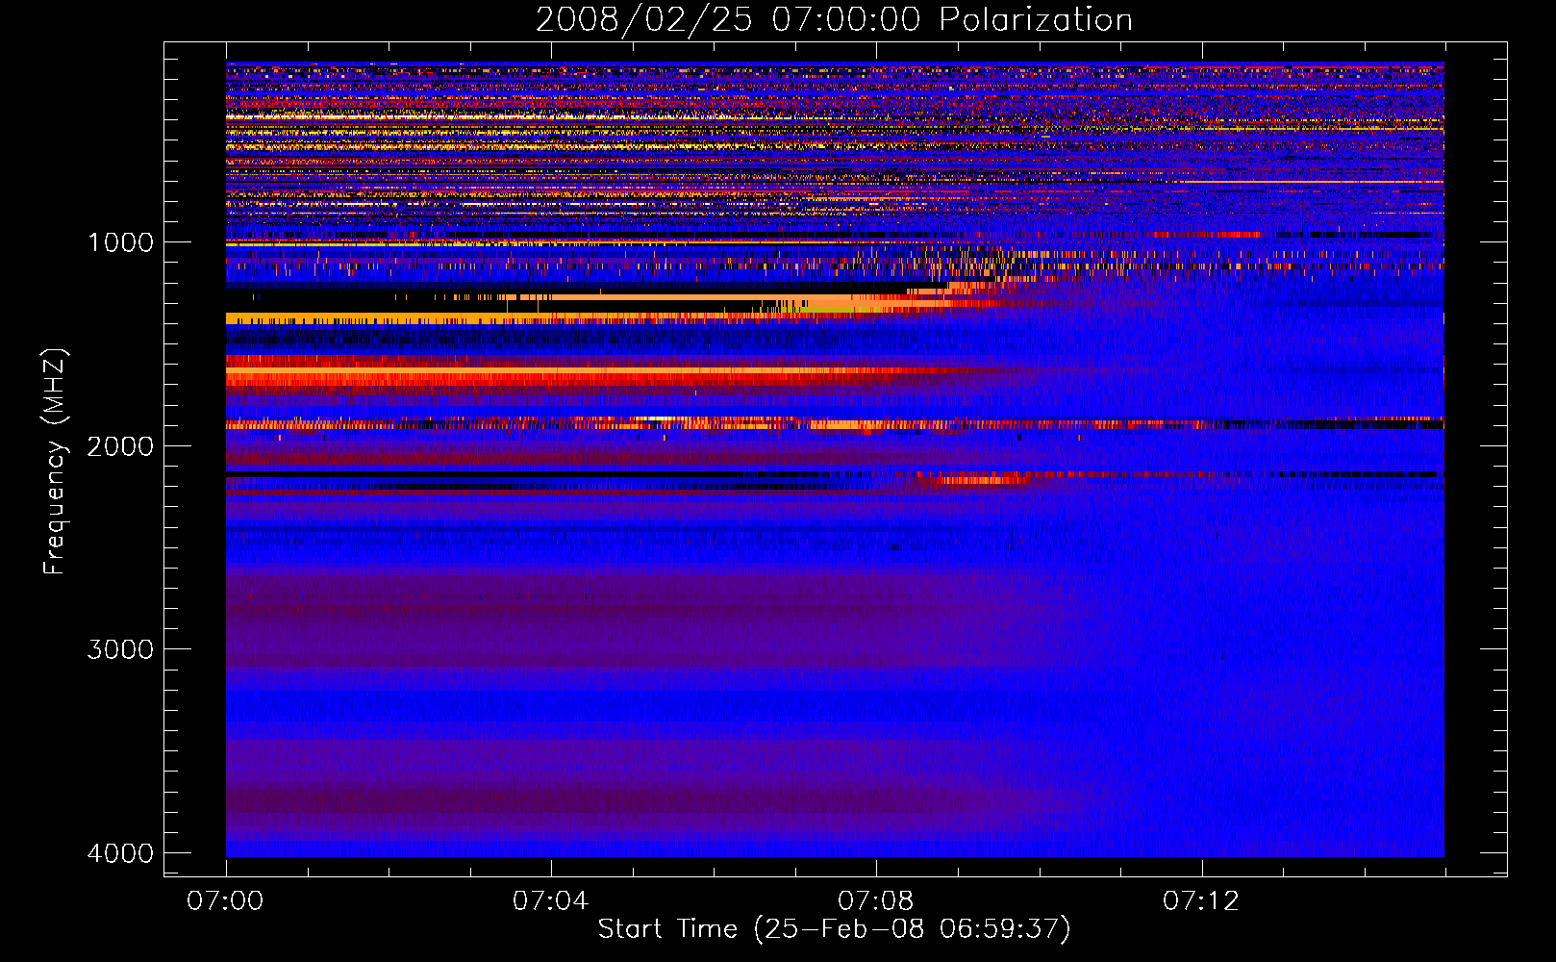Image resolution: width=1556 pixels, height=962 pixels.
Task: Select the 1000 frequency axis label
Action: click(120, 242)
